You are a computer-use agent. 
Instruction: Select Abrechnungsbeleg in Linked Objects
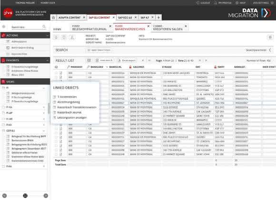(69, 102)
